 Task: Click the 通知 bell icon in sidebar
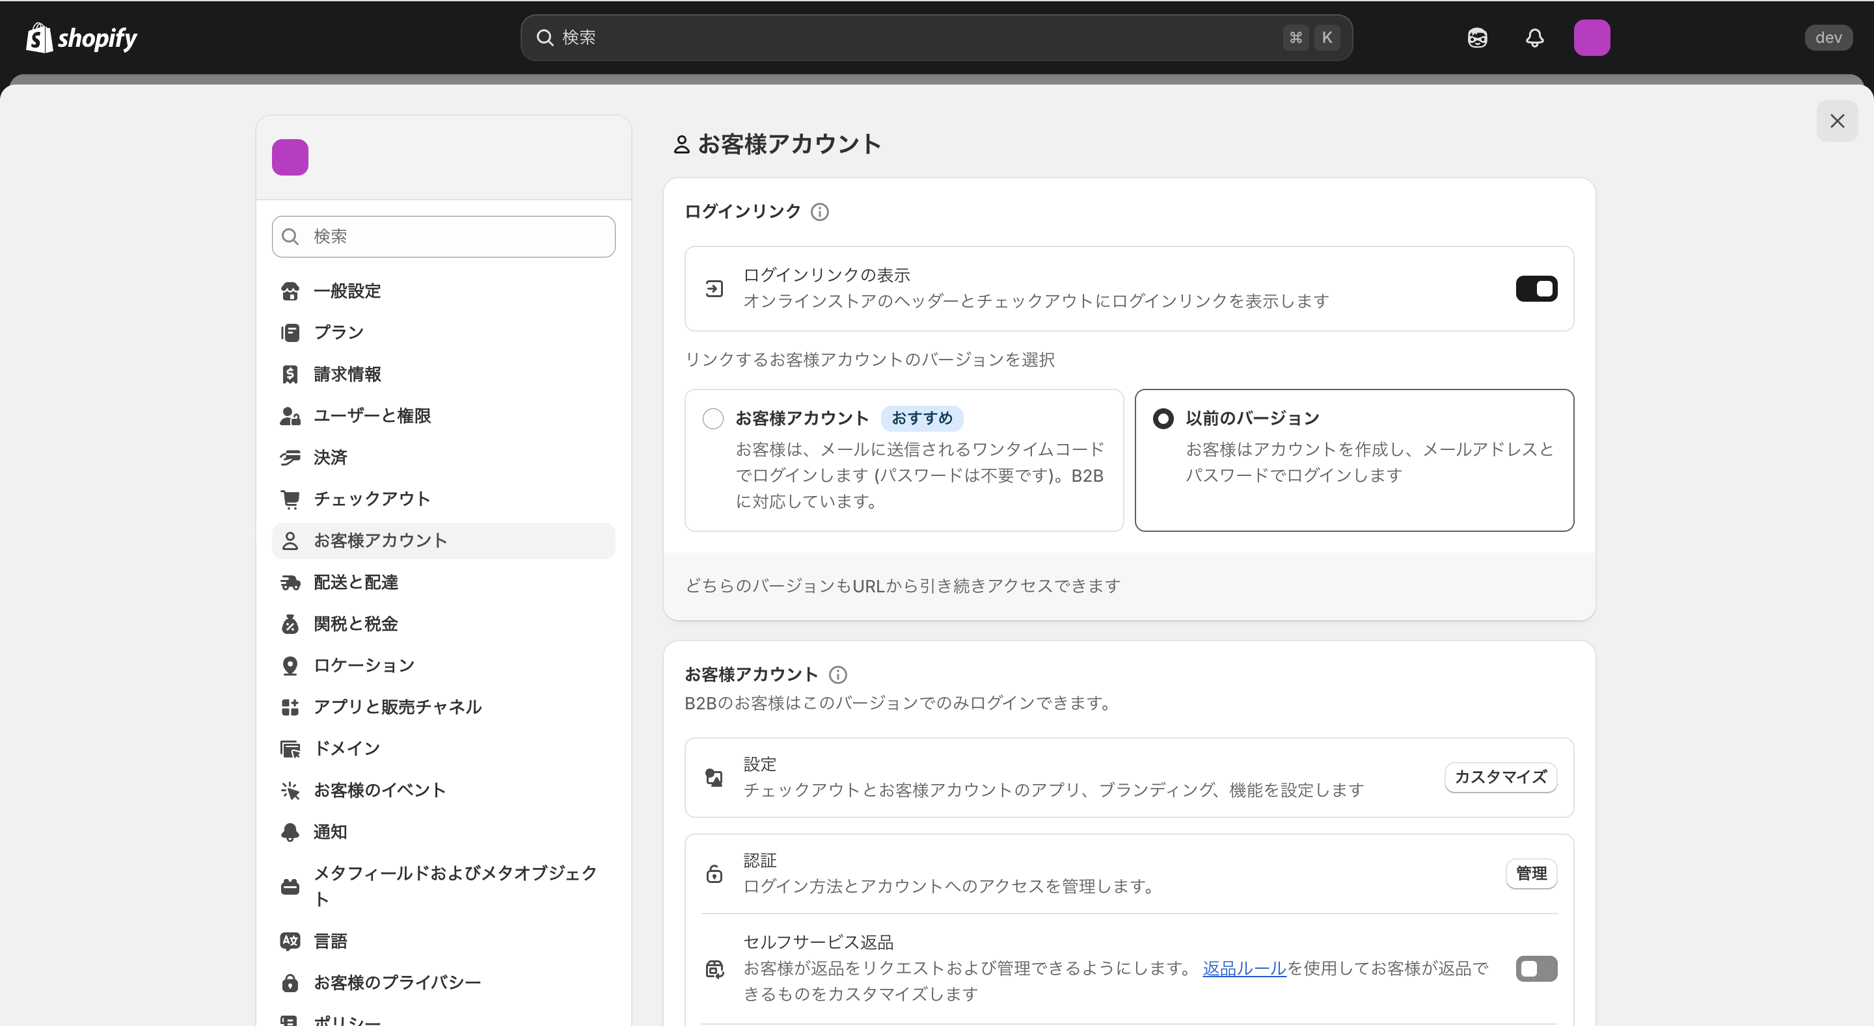[290, 832]
